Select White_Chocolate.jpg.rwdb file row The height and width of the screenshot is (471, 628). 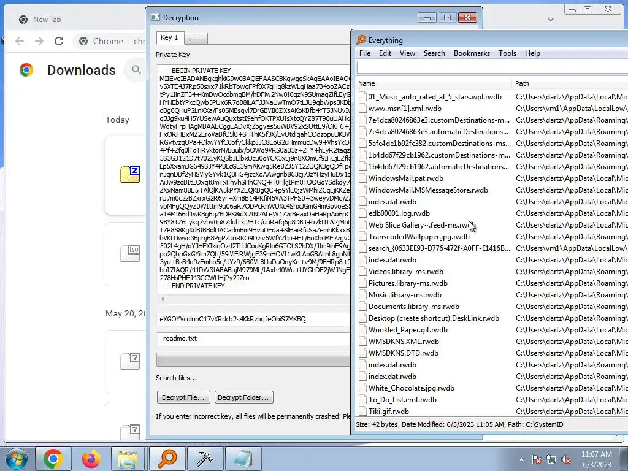(412, 388)
